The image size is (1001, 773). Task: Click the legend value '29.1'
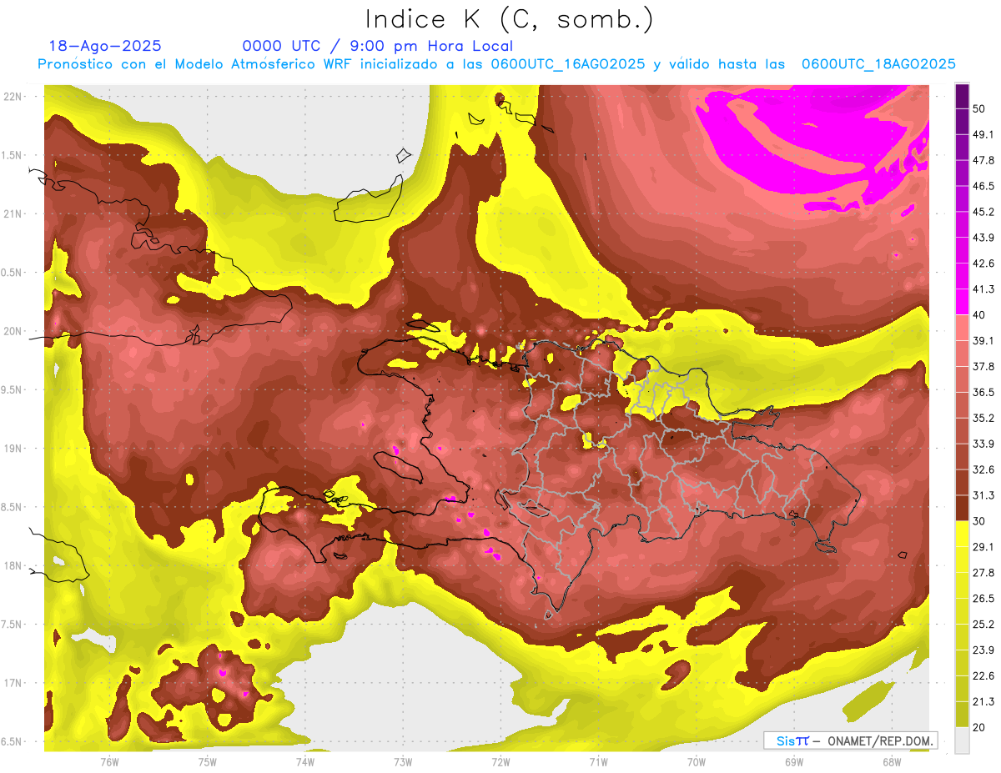click(x=983, y=546)
